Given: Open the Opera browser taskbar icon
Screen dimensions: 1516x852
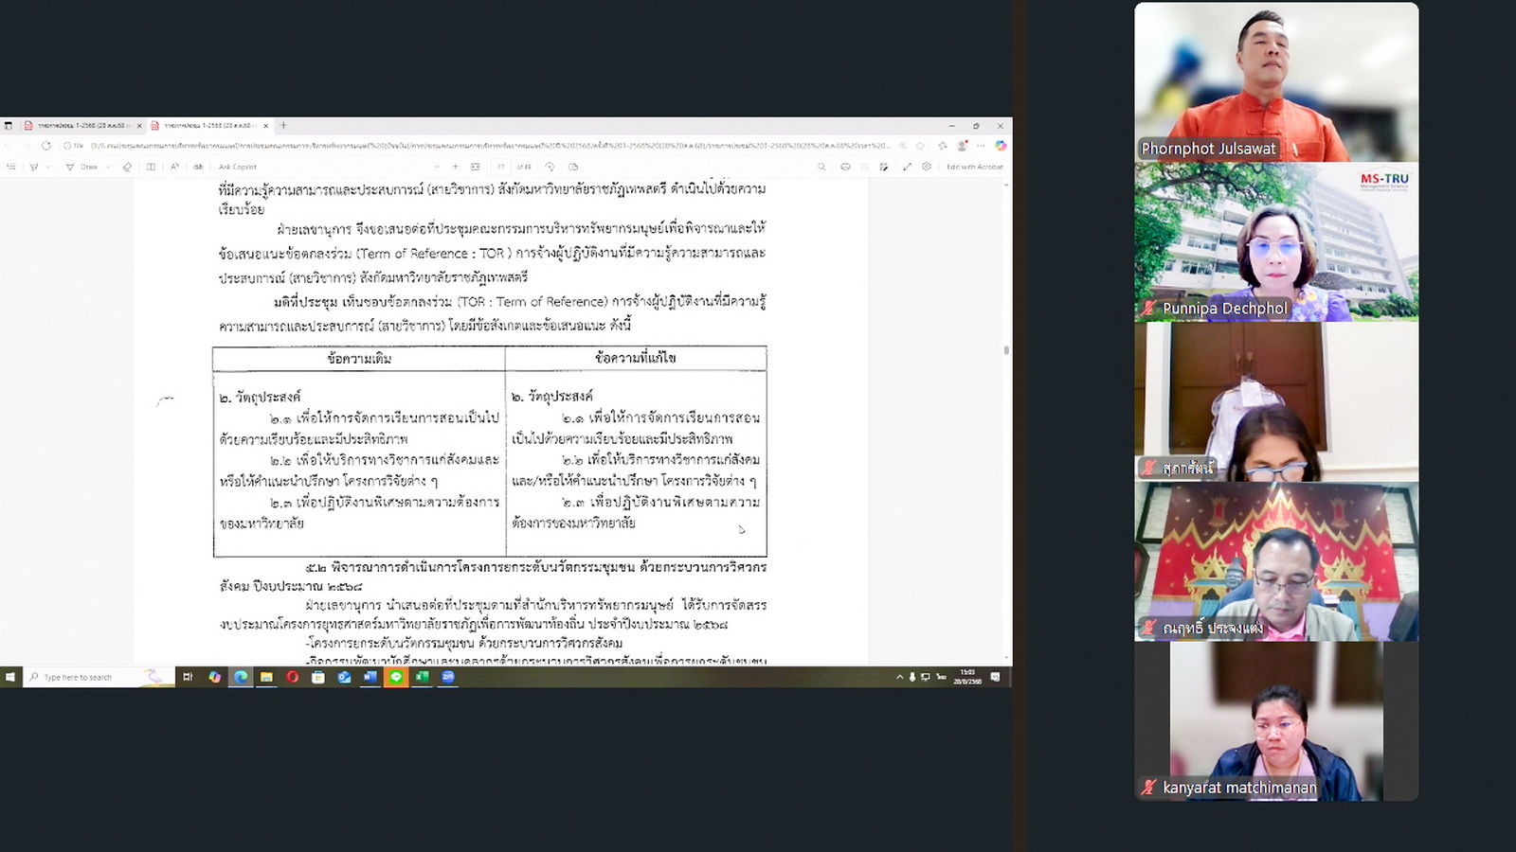Looking at the screenshot, I should (292, 677).
